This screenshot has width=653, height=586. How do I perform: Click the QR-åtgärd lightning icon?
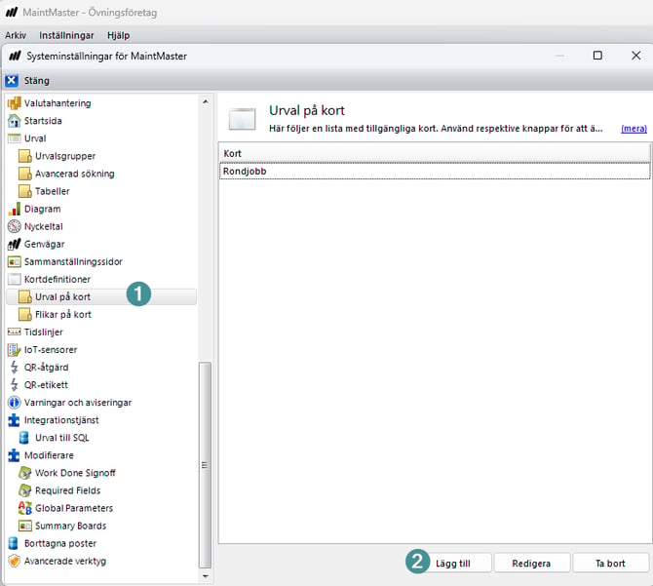click(15, 368)
